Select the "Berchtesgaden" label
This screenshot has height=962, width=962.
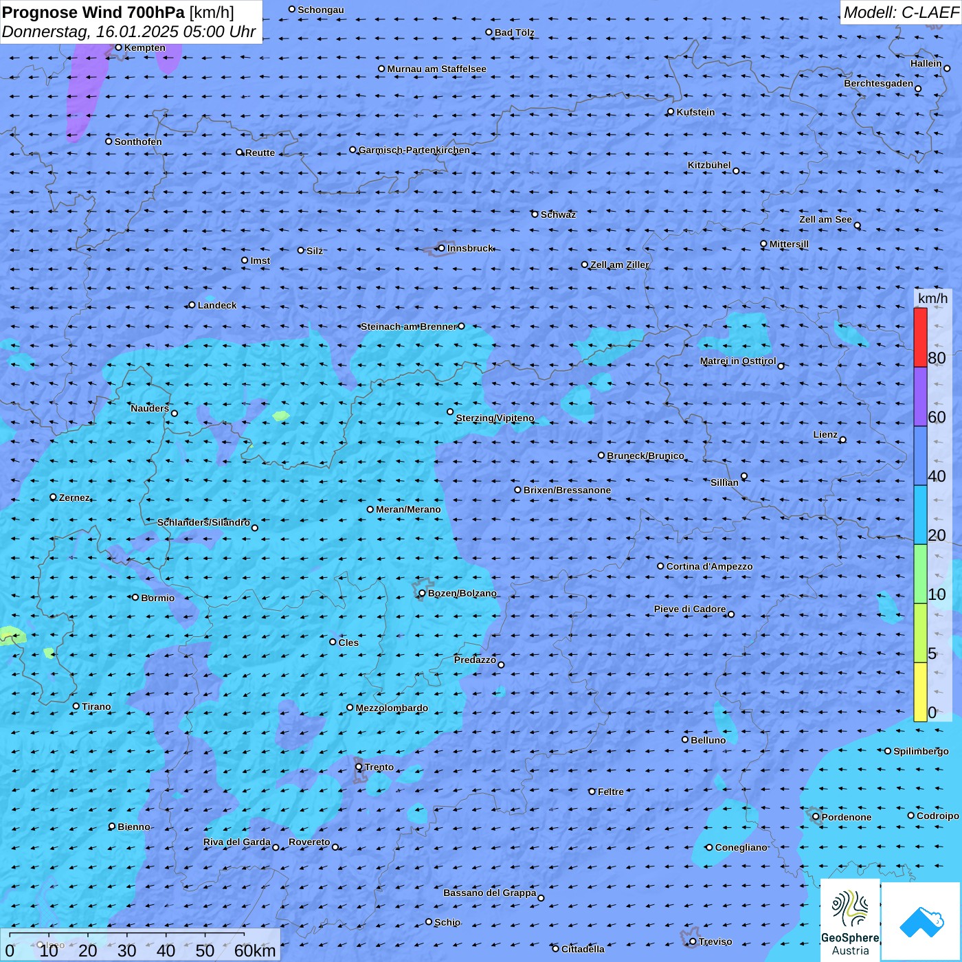click(x=879, y=83)
